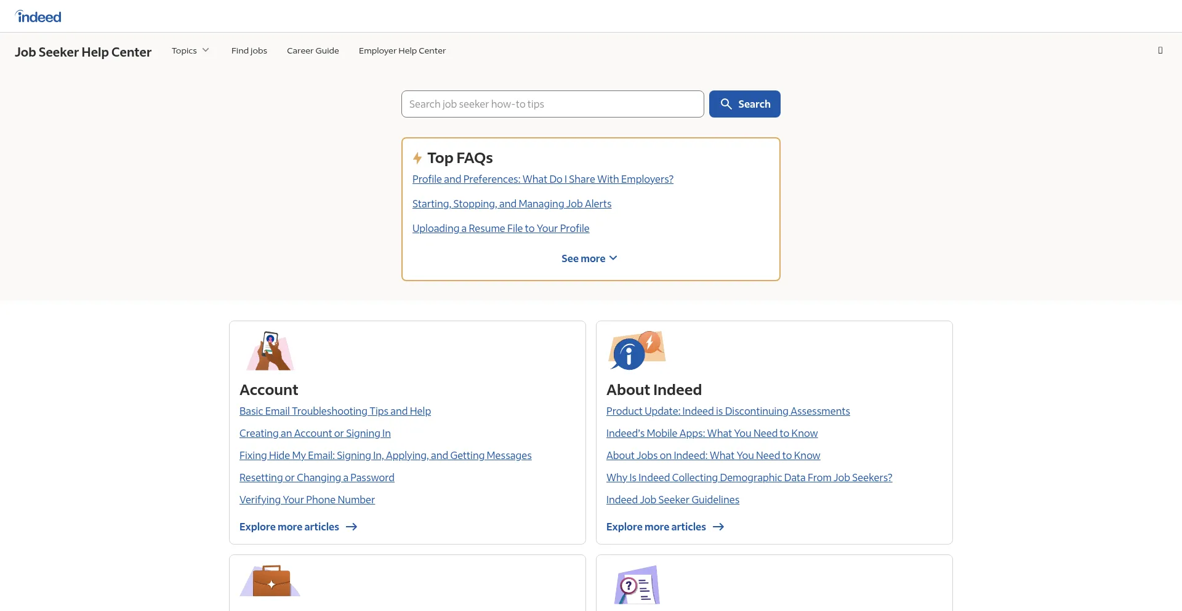This screenshot has height=611, width=1182.
Task: Open Uploading a Resume File to Your Profile
Action: [x=501, y=228]
